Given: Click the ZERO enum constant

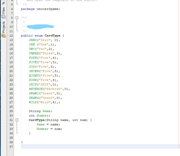Looking at the screenshot, I should (33, 40).
